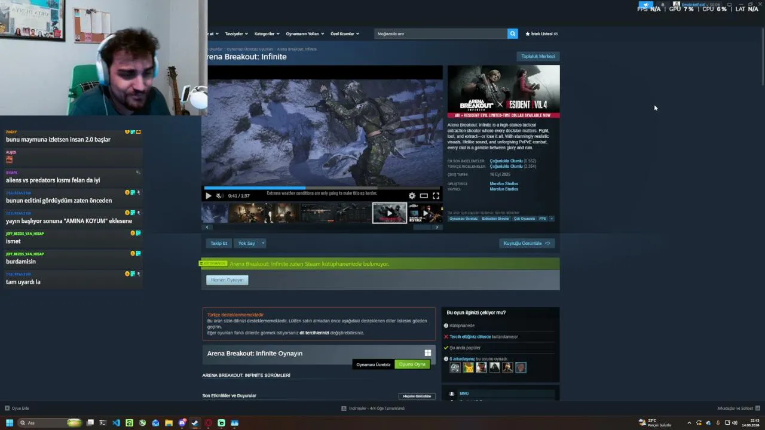Open the Resident Evil 4 collab banner image
This screenshot has width=765, height=430.
pyautogui.click(x=504, y=91)
